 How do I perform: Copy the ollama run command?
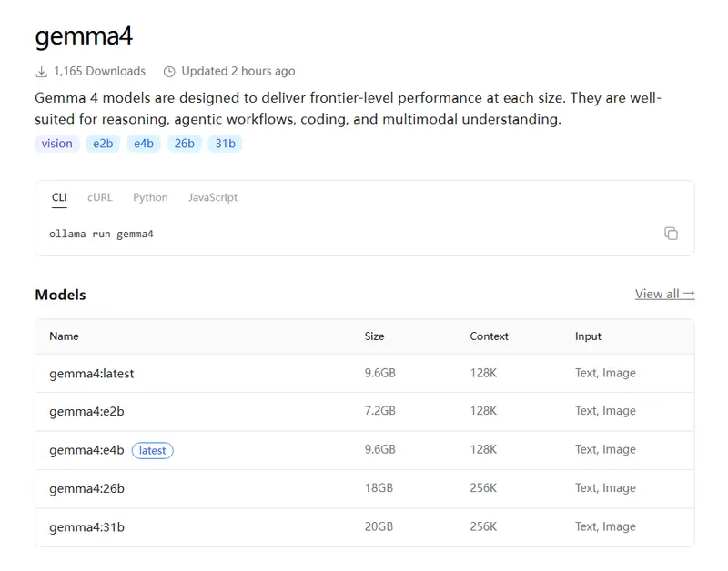click(671, 234)
